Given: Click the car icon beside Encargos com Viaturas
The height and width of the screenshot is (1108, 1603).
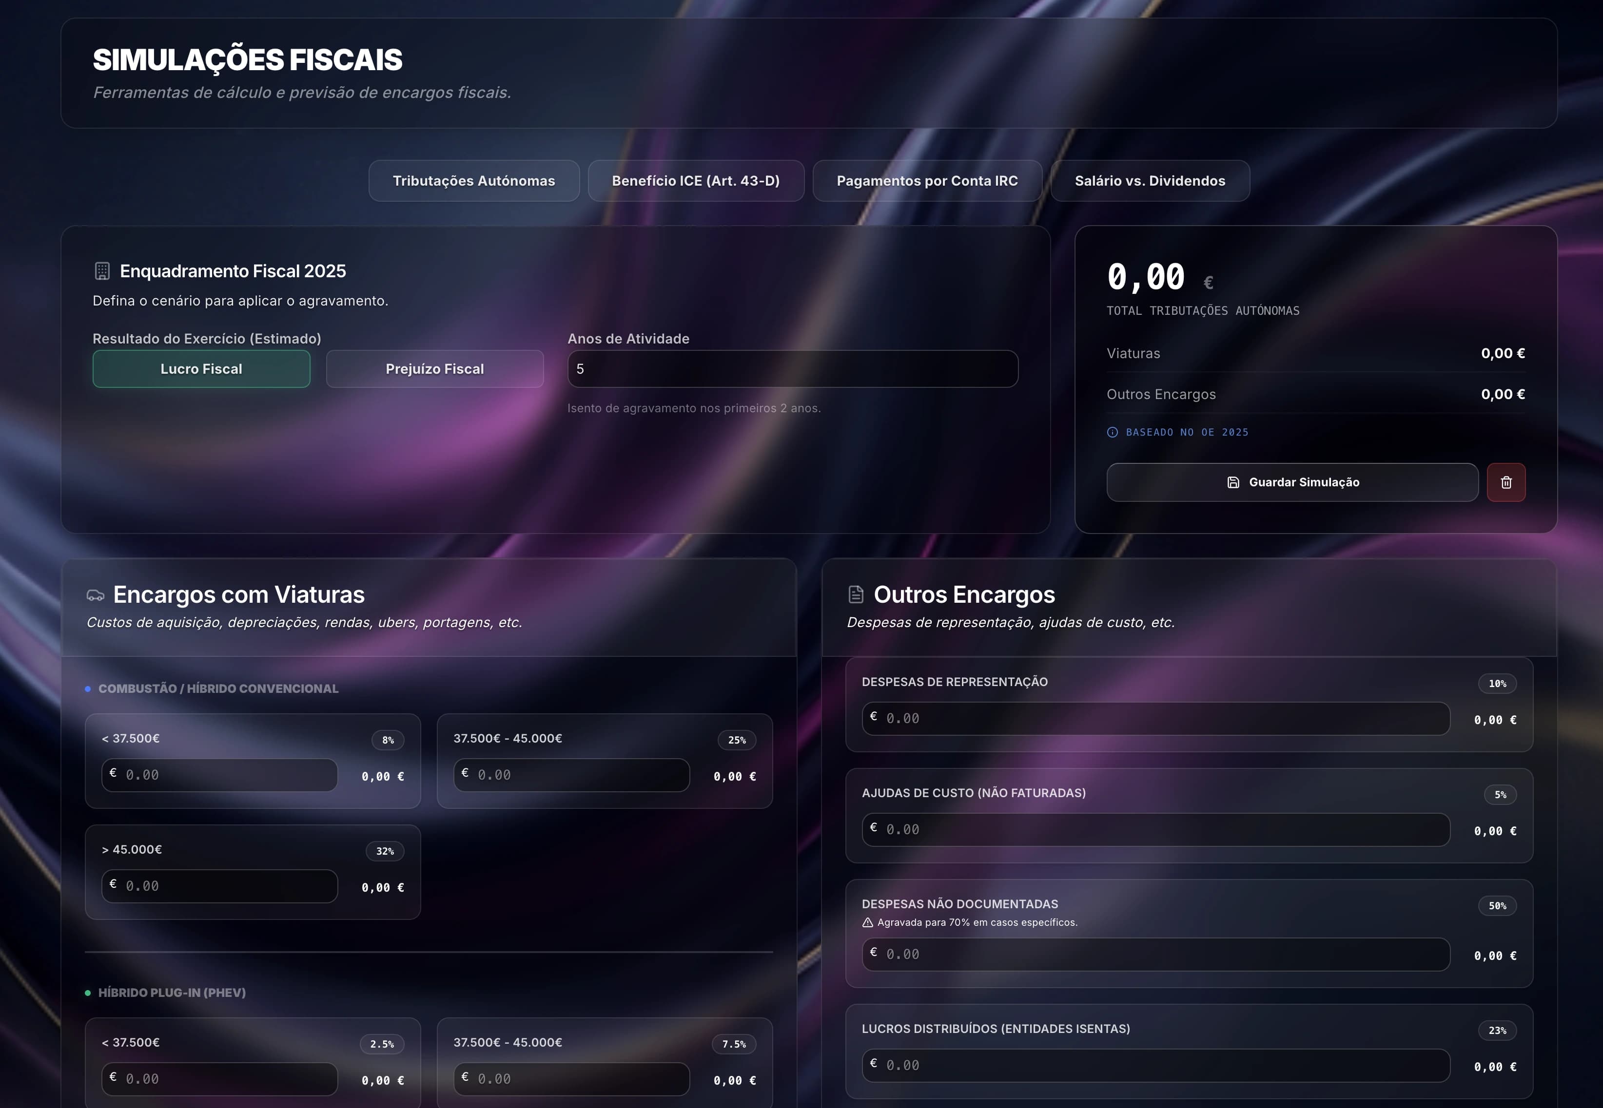Looking at the screenshot, I should [95, 595].
